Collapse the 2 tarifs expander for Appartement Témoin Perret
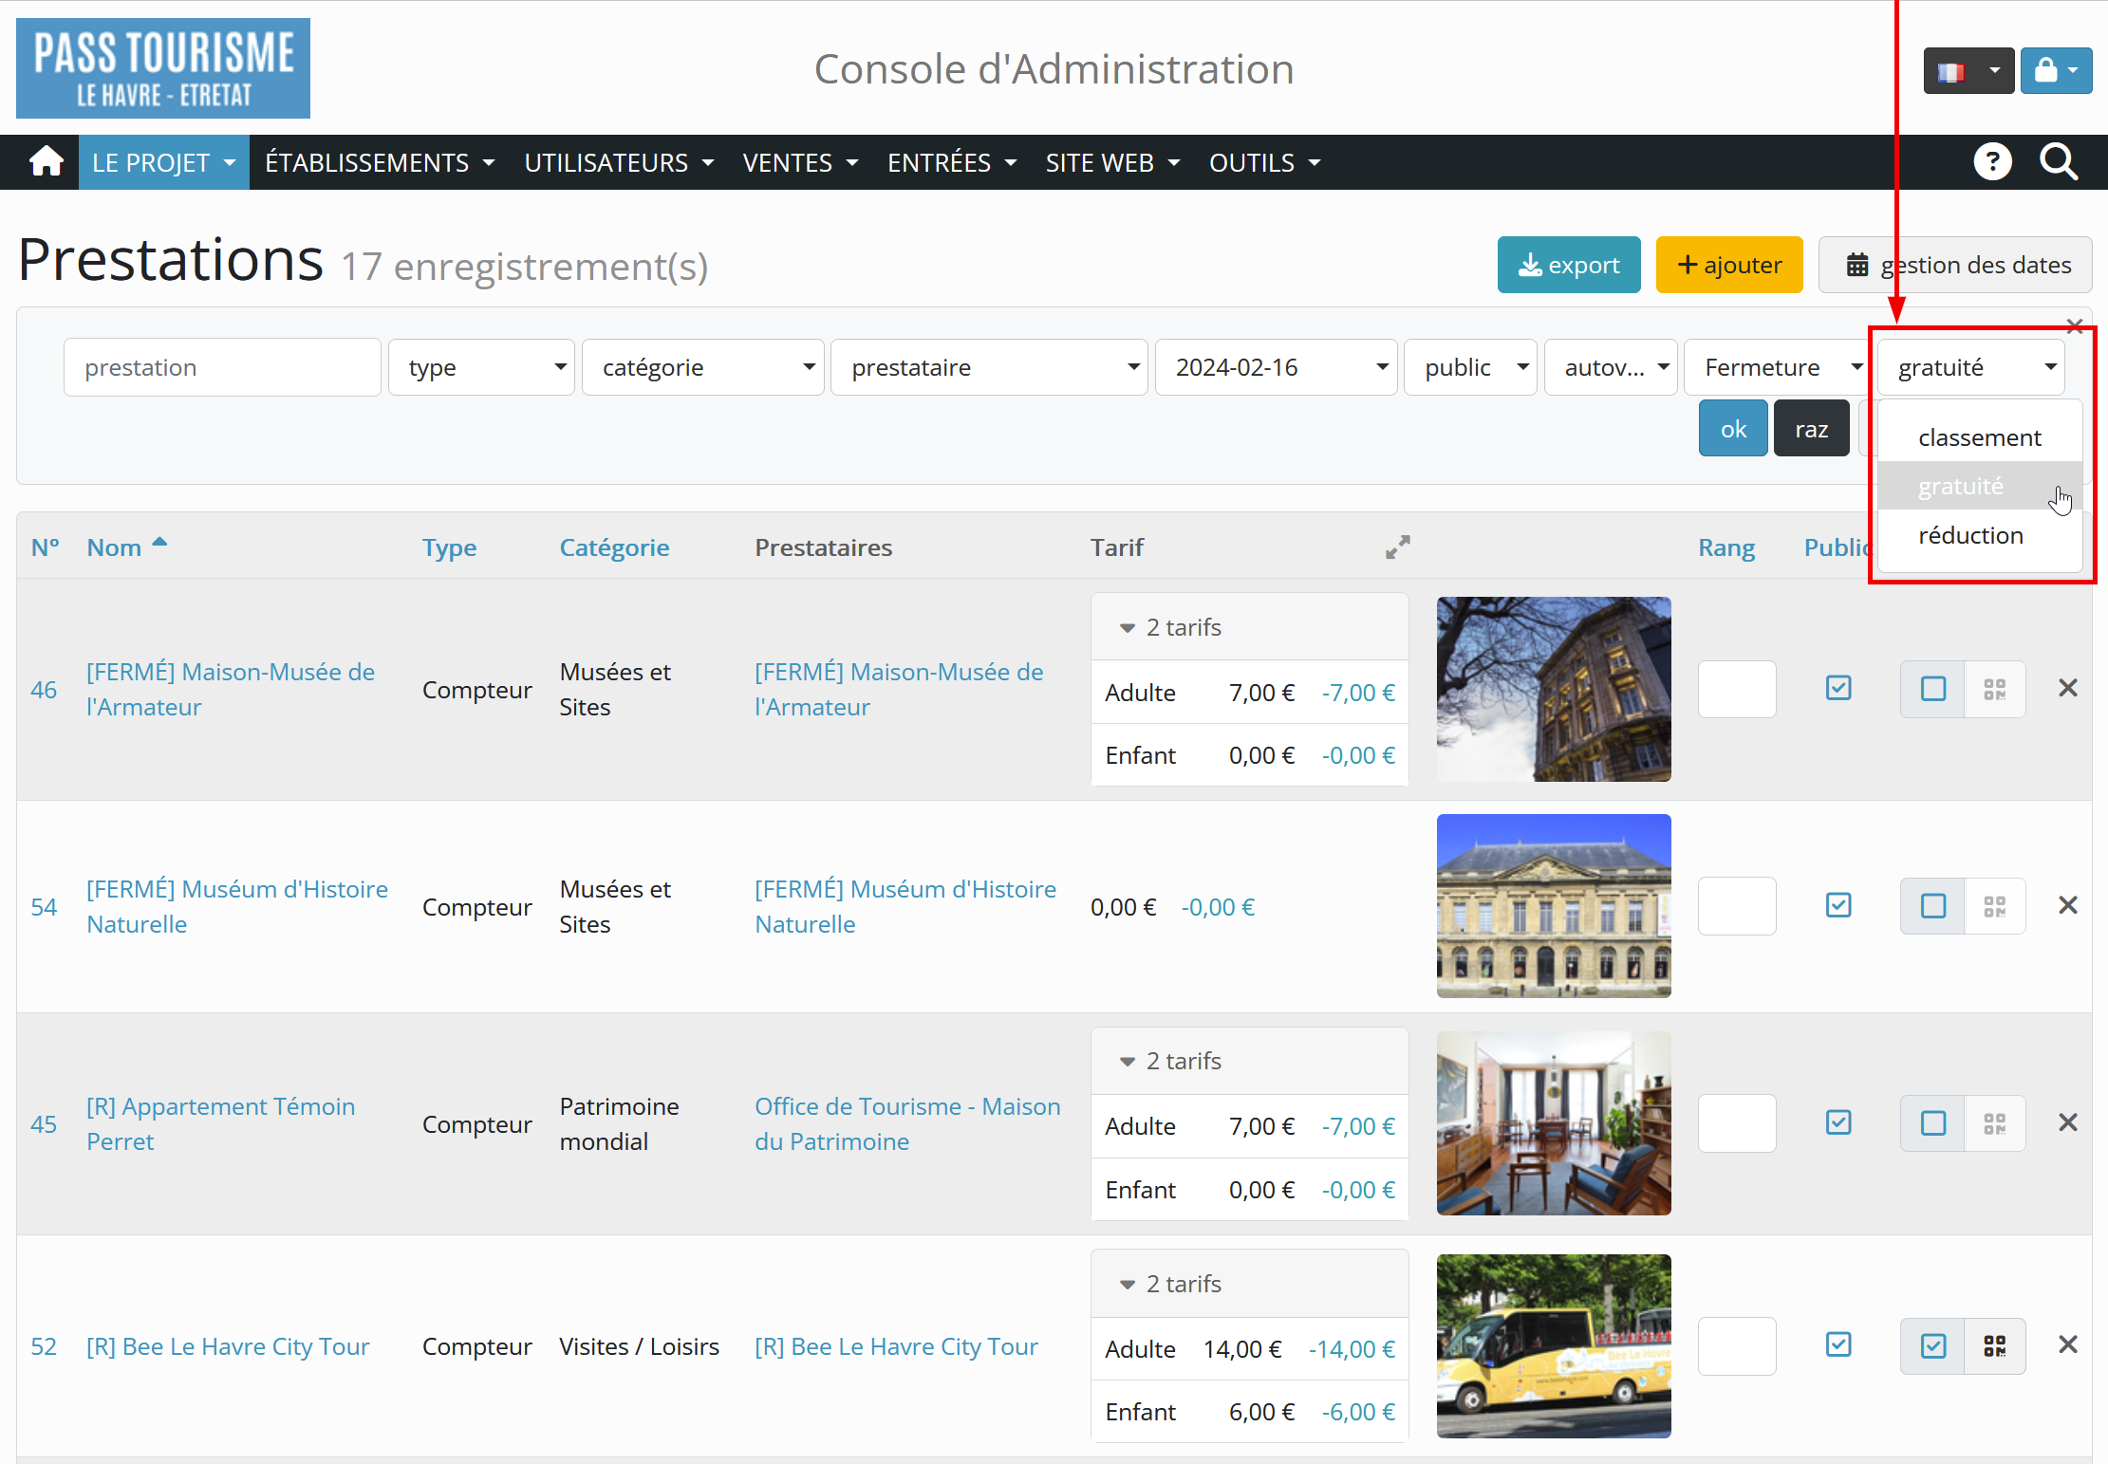 (x=1172, y=1061)
